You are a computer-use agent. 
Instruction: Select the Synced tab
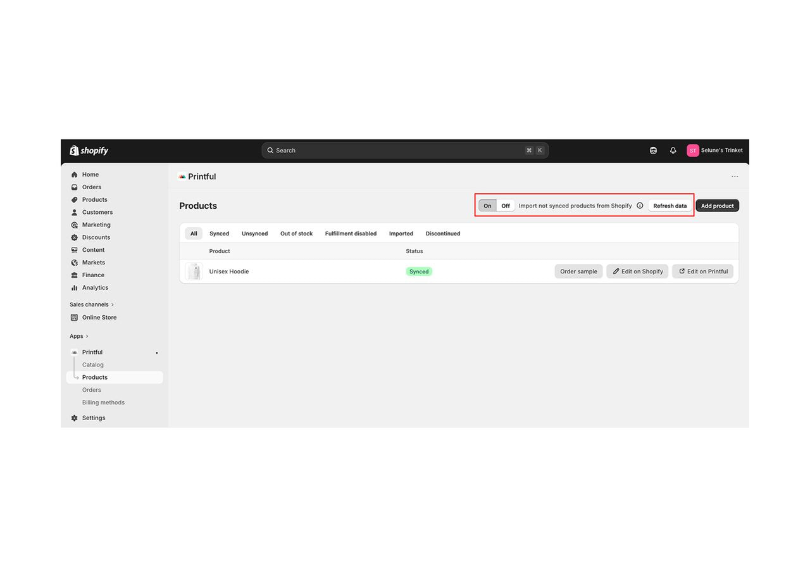[x=220, y=234]
